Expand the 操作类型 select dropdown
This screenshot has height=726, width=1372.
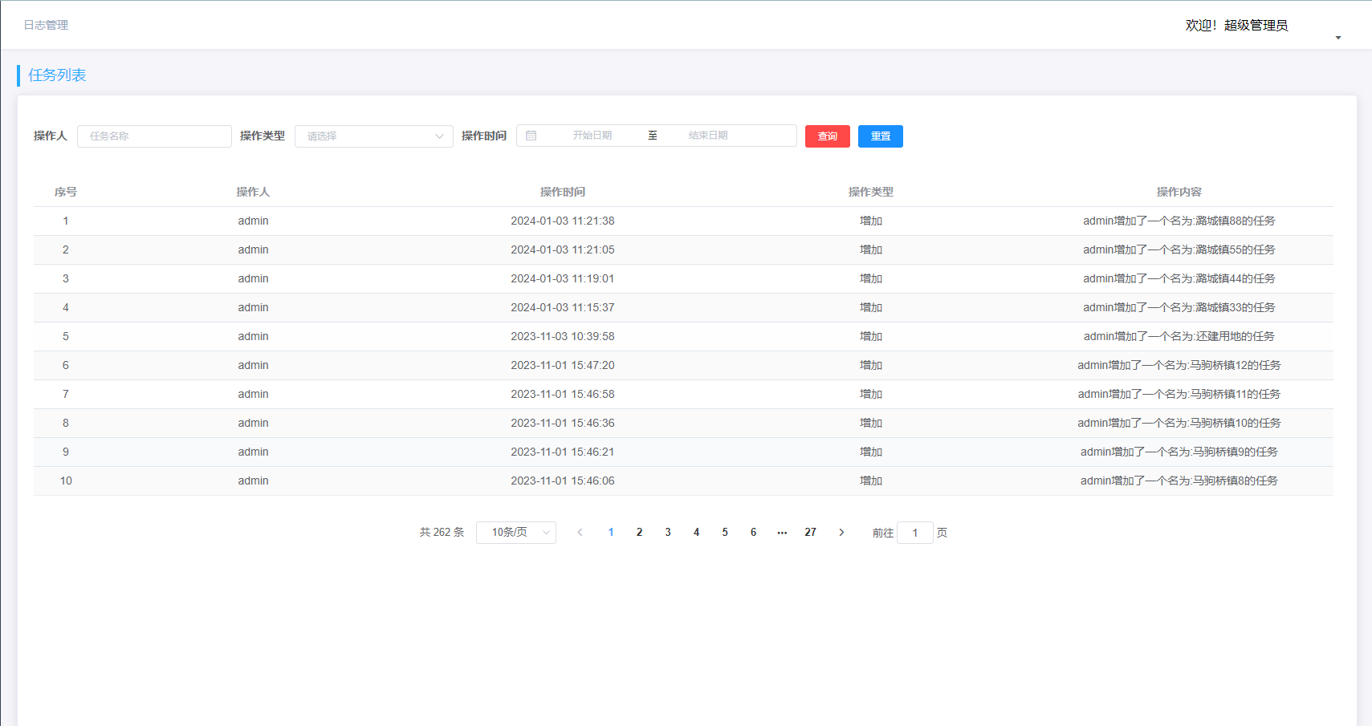[373, 136]
